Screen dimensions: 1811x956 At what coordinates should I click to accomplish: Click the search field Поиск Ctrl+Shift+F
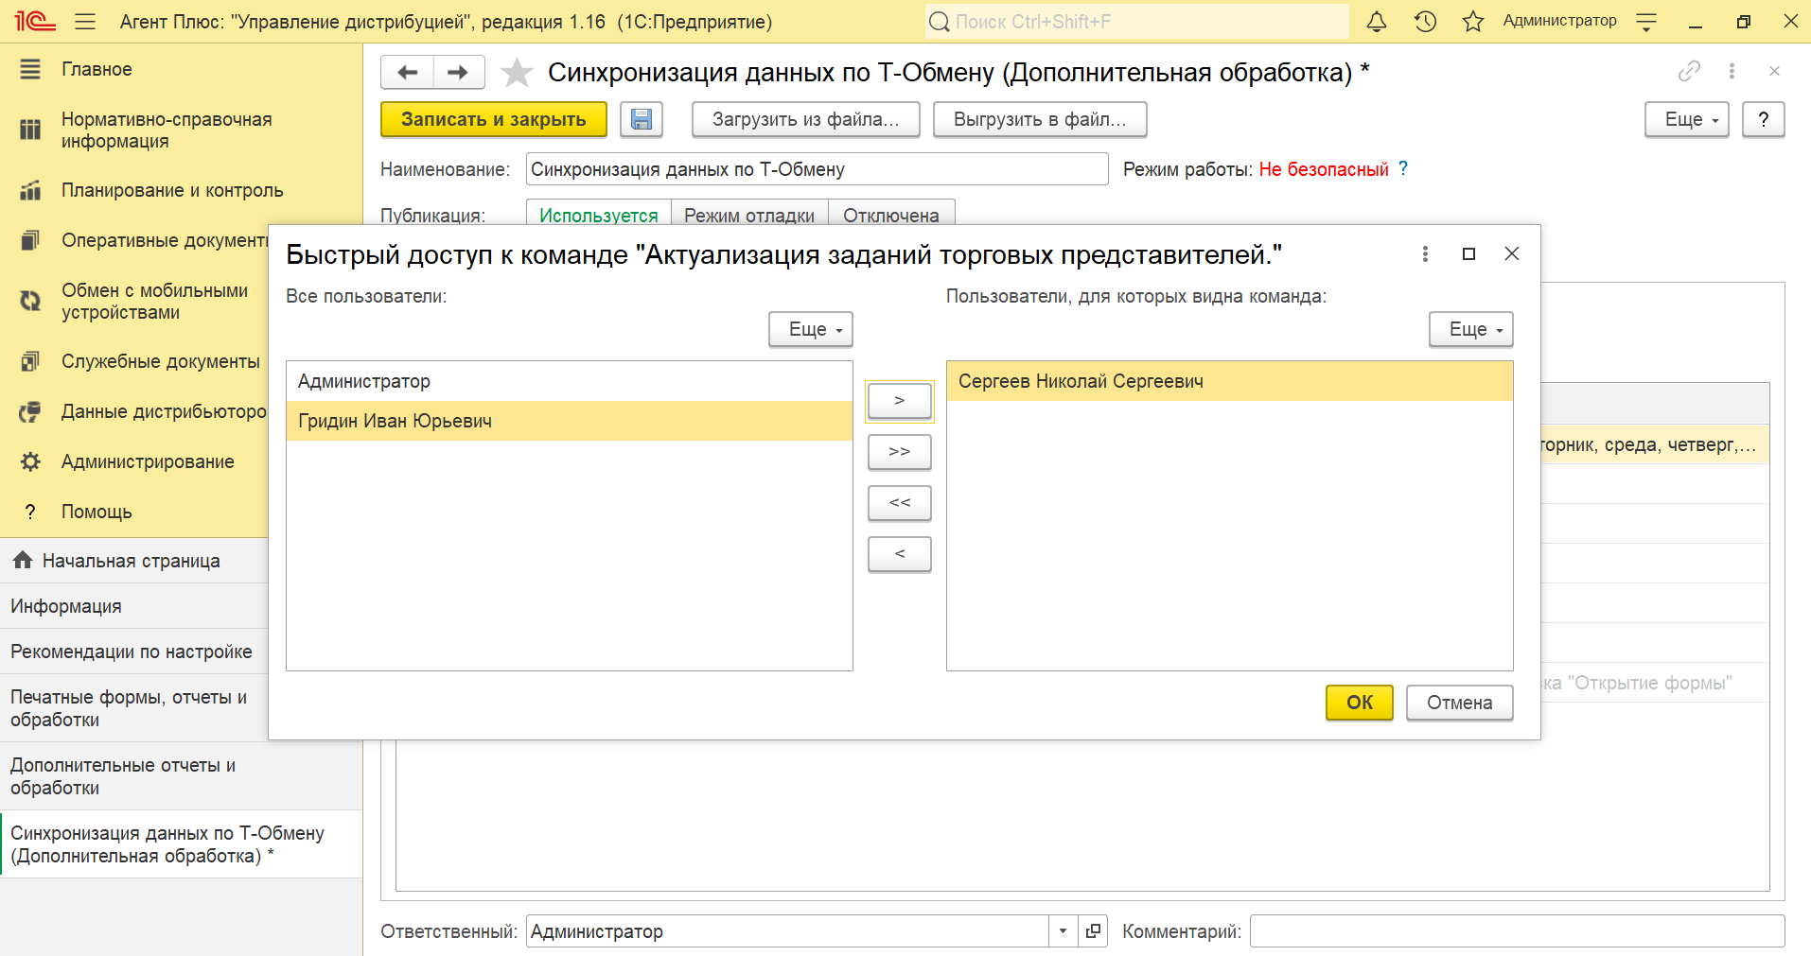point(1136,21)
